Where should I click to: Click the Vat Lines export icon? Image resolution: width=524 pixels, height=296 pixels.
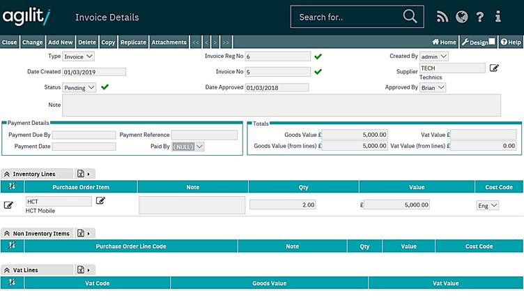click(81, 269)
